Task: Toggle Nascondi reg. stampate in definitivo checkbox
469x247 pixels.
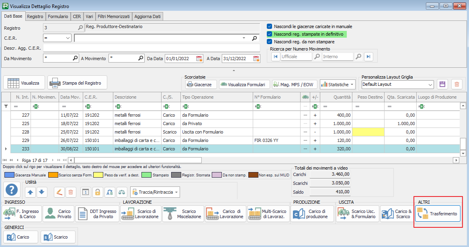Action: click(x=270, y=34)
